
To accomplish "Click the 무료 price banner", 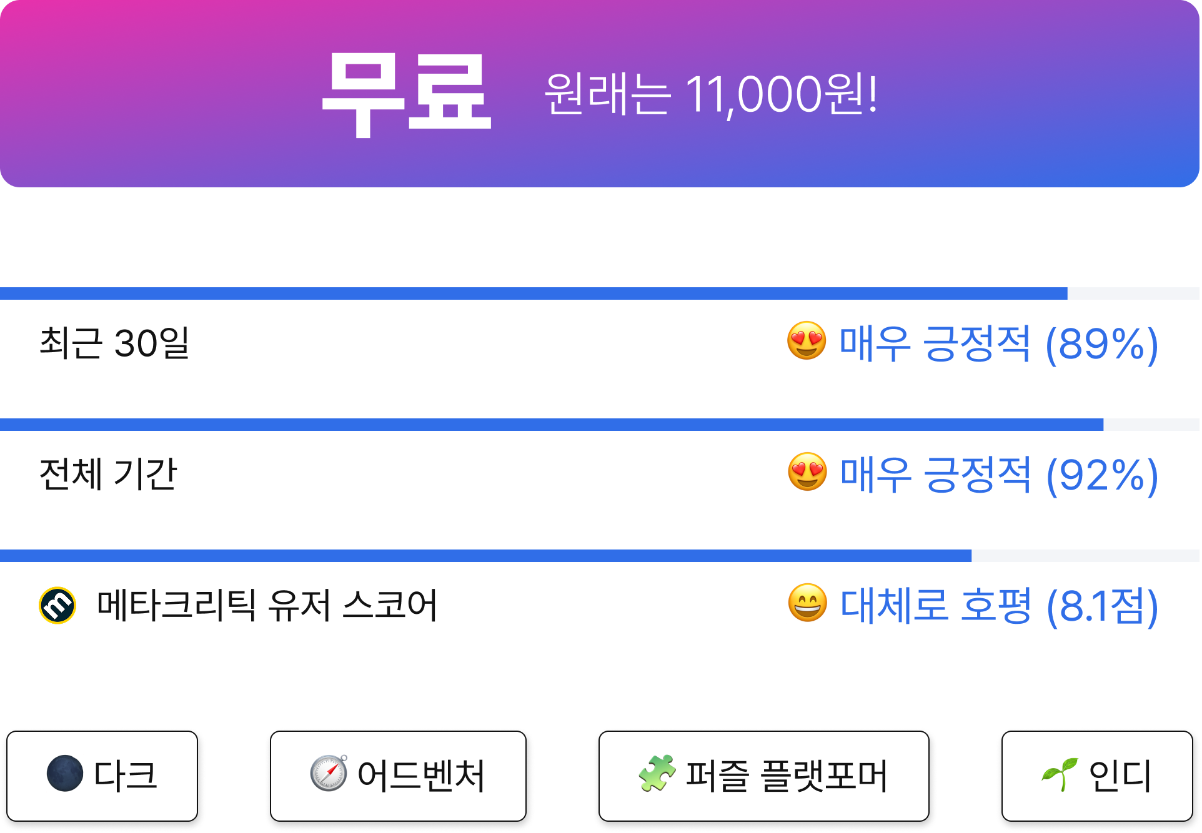I will 600,94.
